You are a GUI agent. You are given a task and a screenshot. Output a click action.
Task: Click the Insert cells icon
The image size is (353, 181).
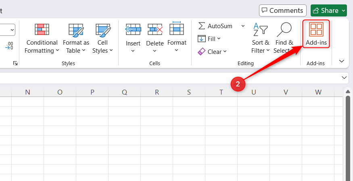coord(133,30)
